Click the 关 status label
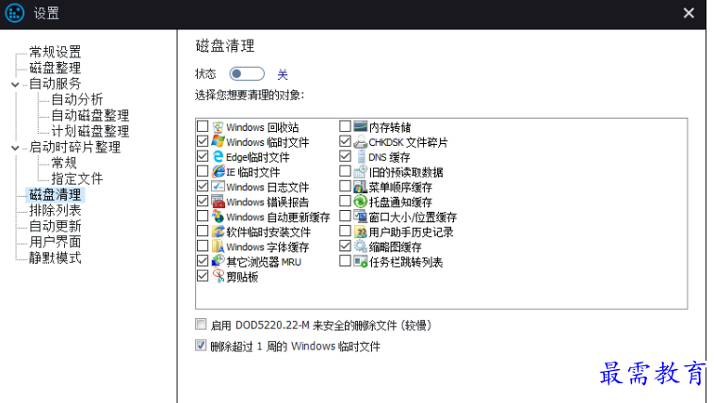714x403 pixels. coord(283,74)
